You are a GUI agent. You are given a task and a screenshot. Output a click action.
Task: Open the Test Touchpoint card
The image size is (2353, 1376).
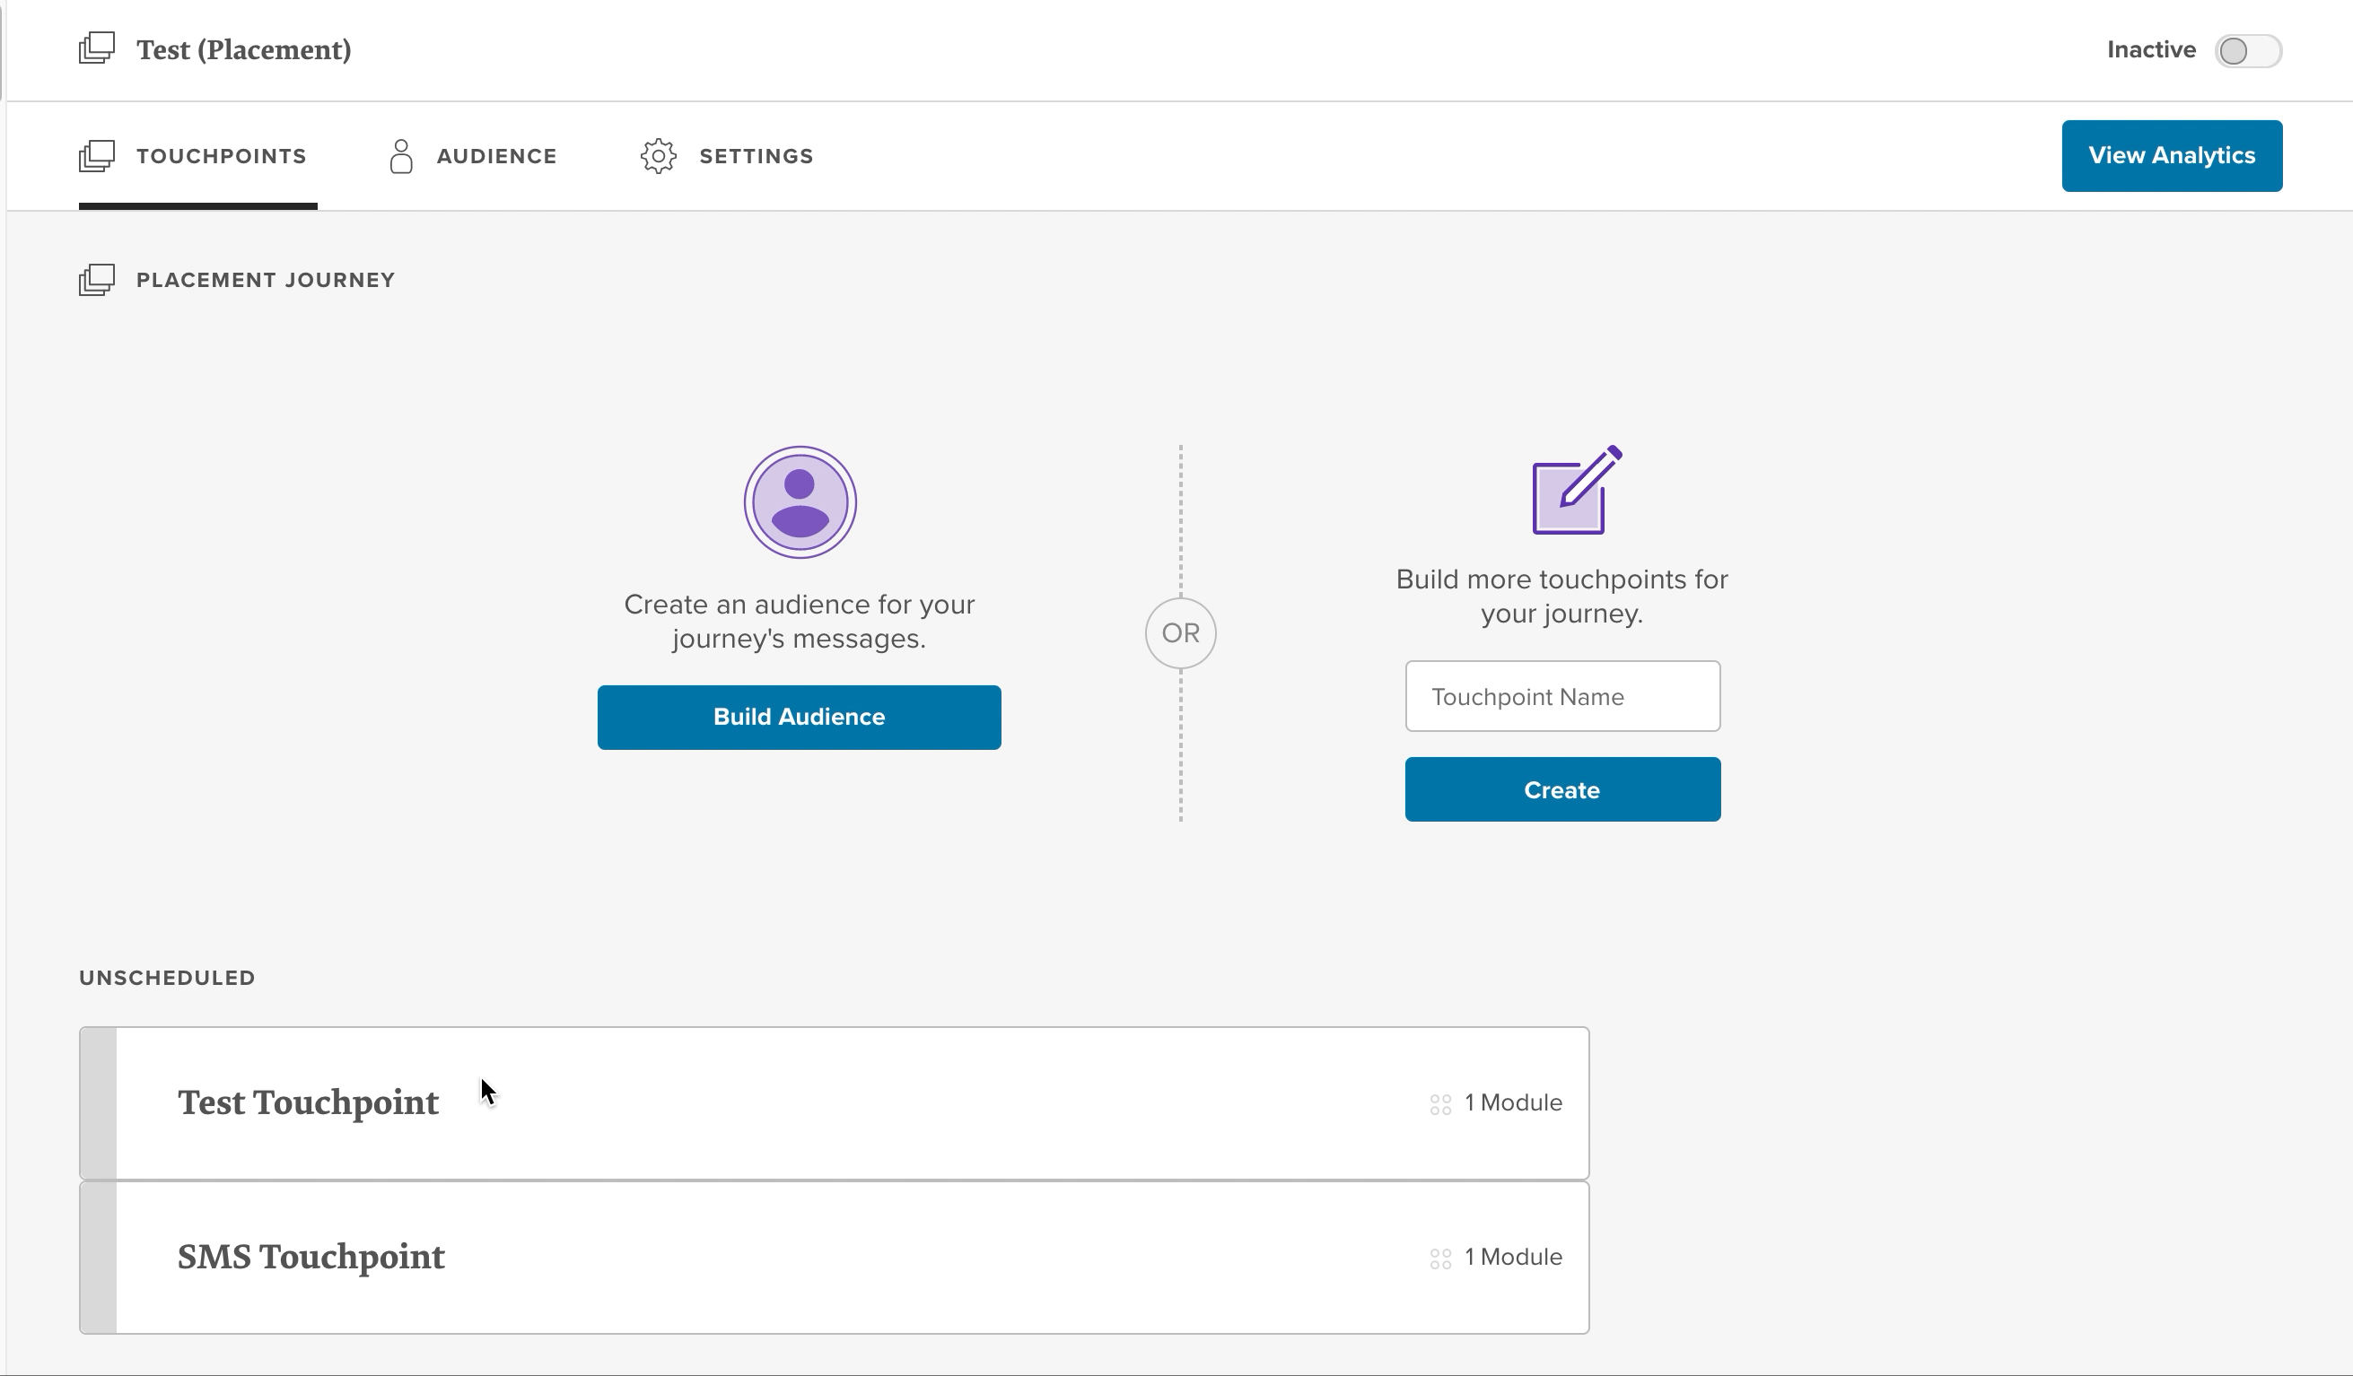click(x=834, y=1102)
